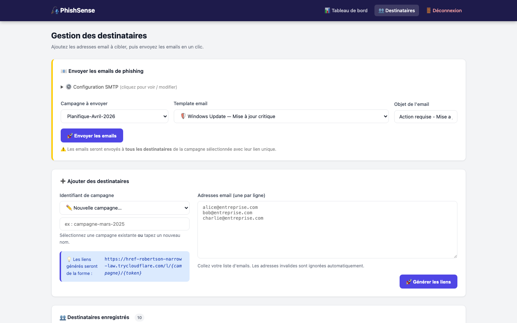Click Générer les liens button
The image size is (517, 323).
click(428, 282)
